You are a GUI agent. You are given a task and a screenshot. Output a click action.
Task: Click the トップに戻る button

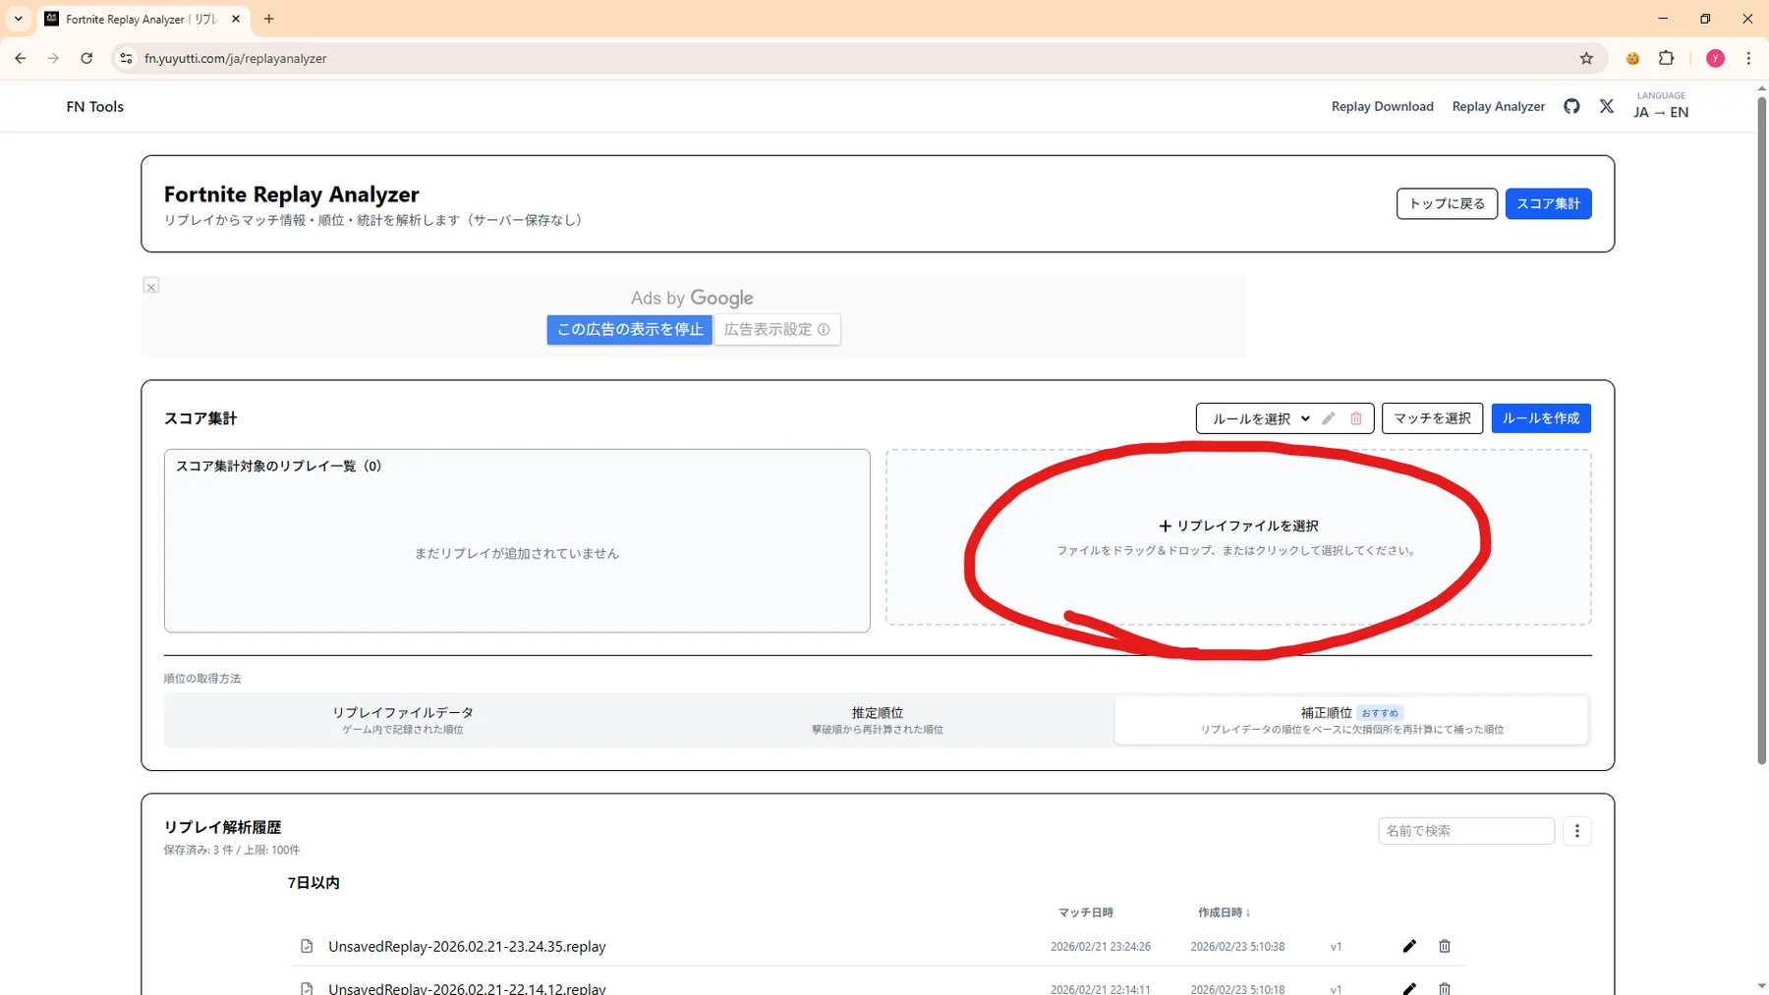click(1447, 203)
